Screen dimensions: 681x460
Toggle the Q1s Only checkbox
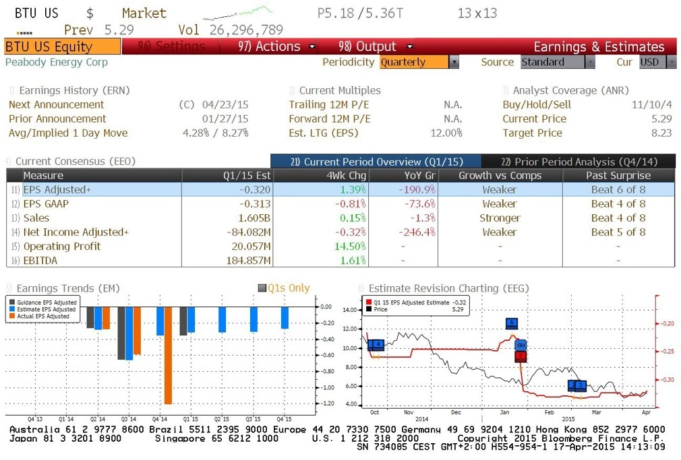(x=262, y=288)
